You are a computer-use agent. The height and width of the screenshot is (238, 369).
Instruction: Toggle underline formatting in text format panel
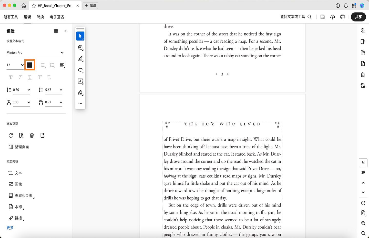pyautogui.click(x=30, y=77)
